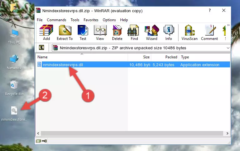This screenshot has width=240, height=151.
Task: Run the Test archive tool
Action: click(x=83, y=32)
